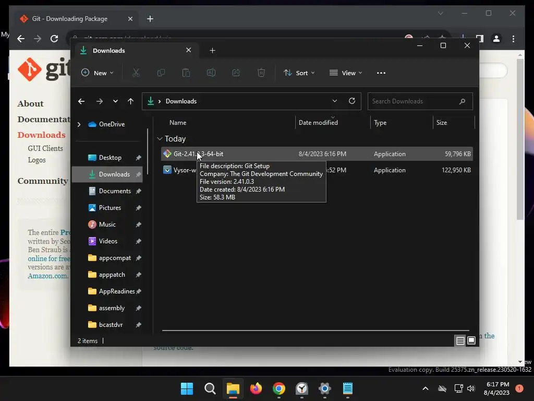Open the Sort dropdown
Screen dimensions: 534x401
pyautogui.click(x=299, y=73)
